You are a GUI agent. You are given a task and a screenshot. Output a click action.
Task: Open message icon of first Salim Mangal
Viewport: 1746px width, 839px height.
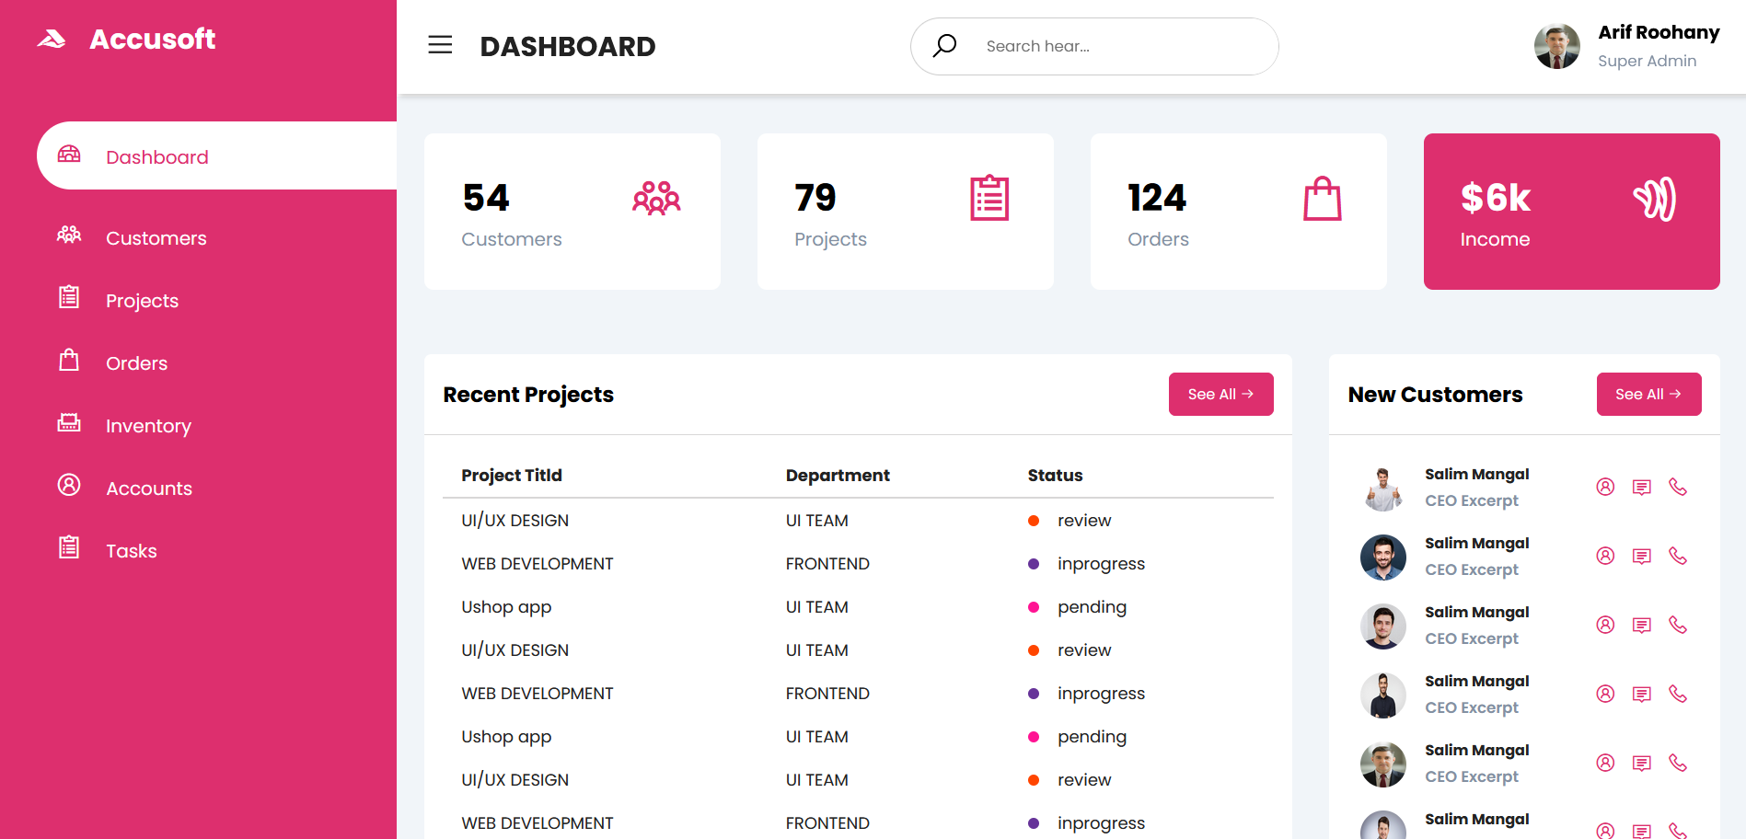click(1642, 487)
